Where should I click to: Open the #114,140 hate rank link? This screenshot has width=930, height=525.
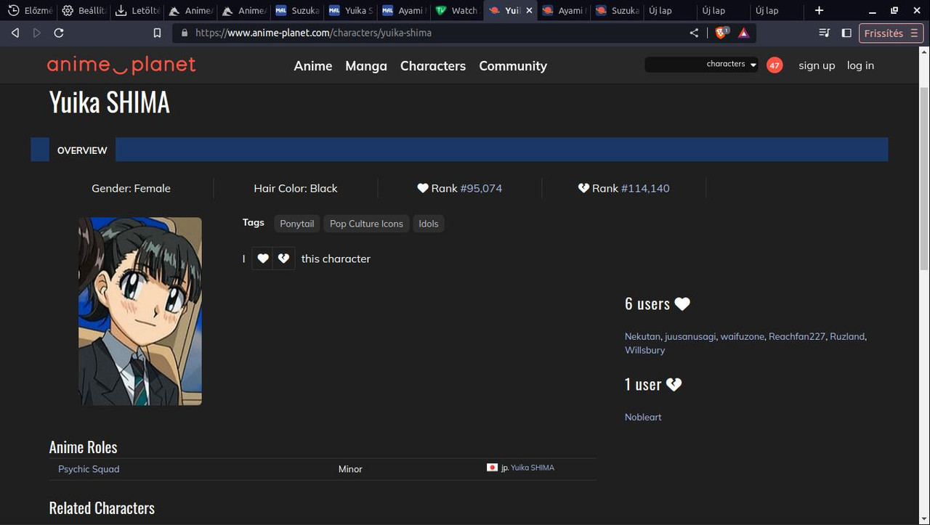tap(645, 188)
